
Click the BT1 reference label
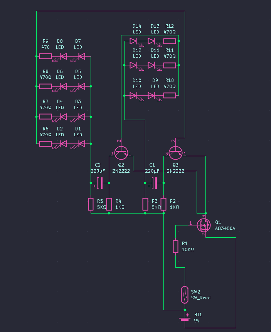pyautogui.click(x=198, y=315)
